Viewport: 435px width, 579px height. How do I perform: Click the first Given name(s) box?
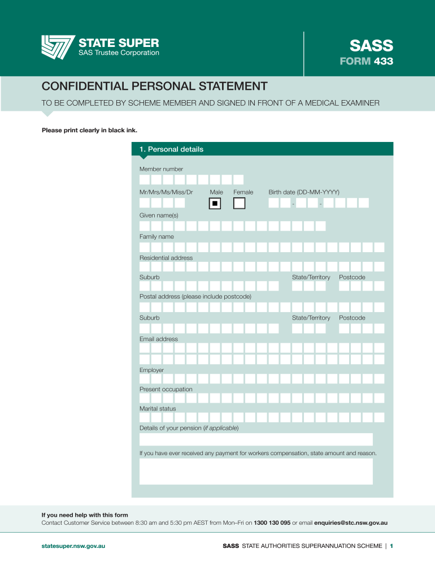click(x=145, y=226)
